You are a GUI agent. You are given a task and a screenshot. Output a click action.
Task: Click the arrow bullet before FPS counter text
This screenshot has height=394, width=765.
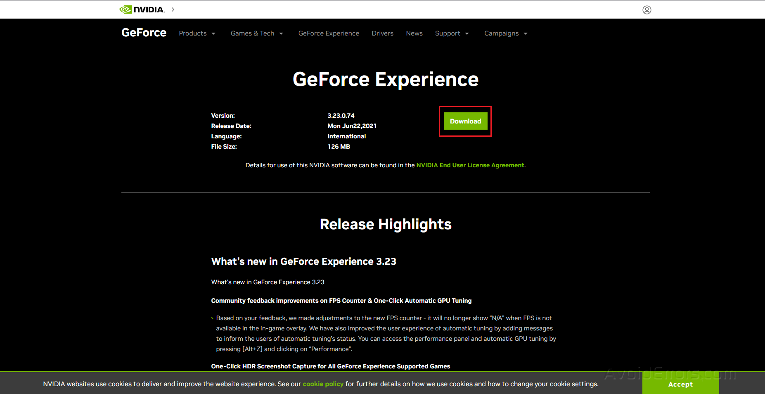(x=212, y=318)
